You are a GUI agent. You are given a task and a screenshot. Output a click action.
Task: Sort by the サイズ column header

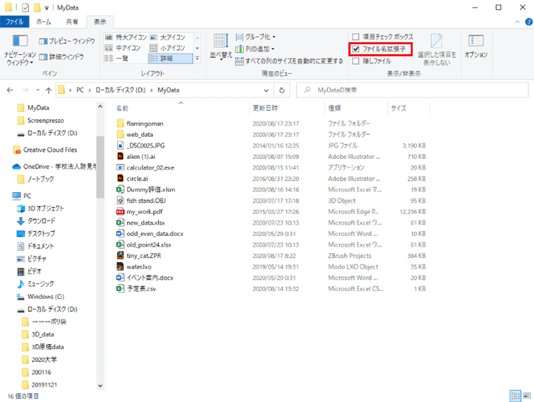(399, 109)
